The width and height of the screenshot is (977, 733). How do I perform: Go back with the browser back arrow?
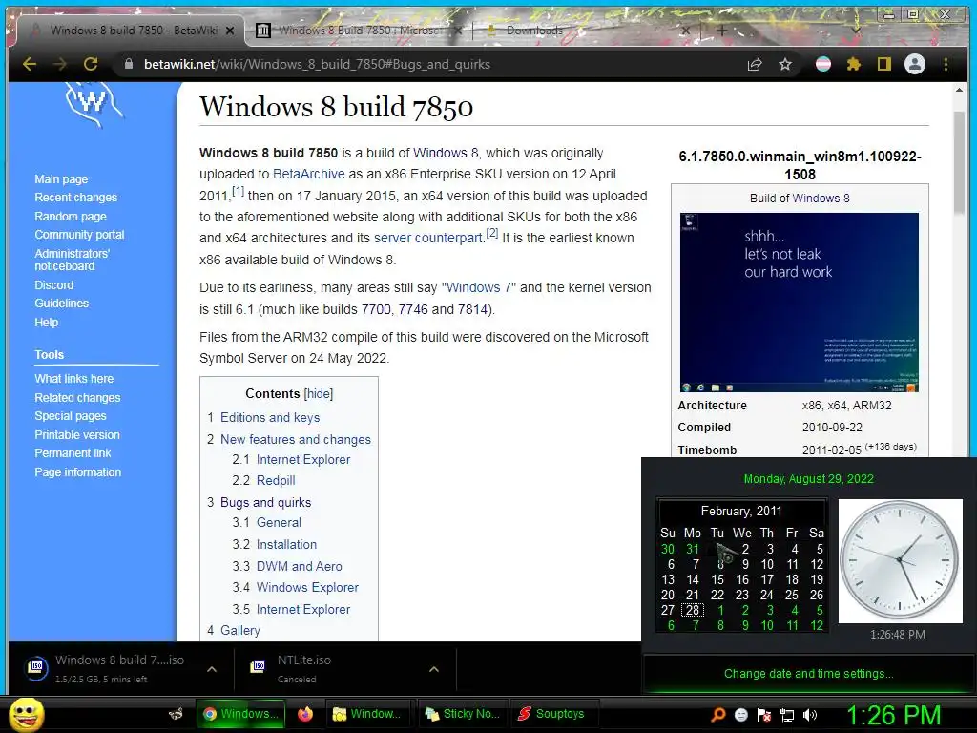pos(30,64)
